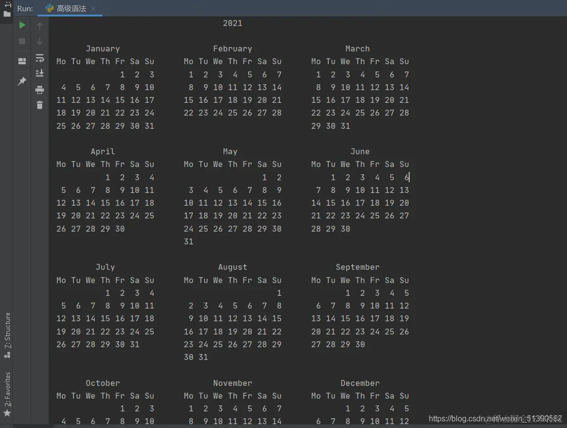This screenshot has height=428, width=567.
Task: Click the March month heading
Action: [357, 49]
